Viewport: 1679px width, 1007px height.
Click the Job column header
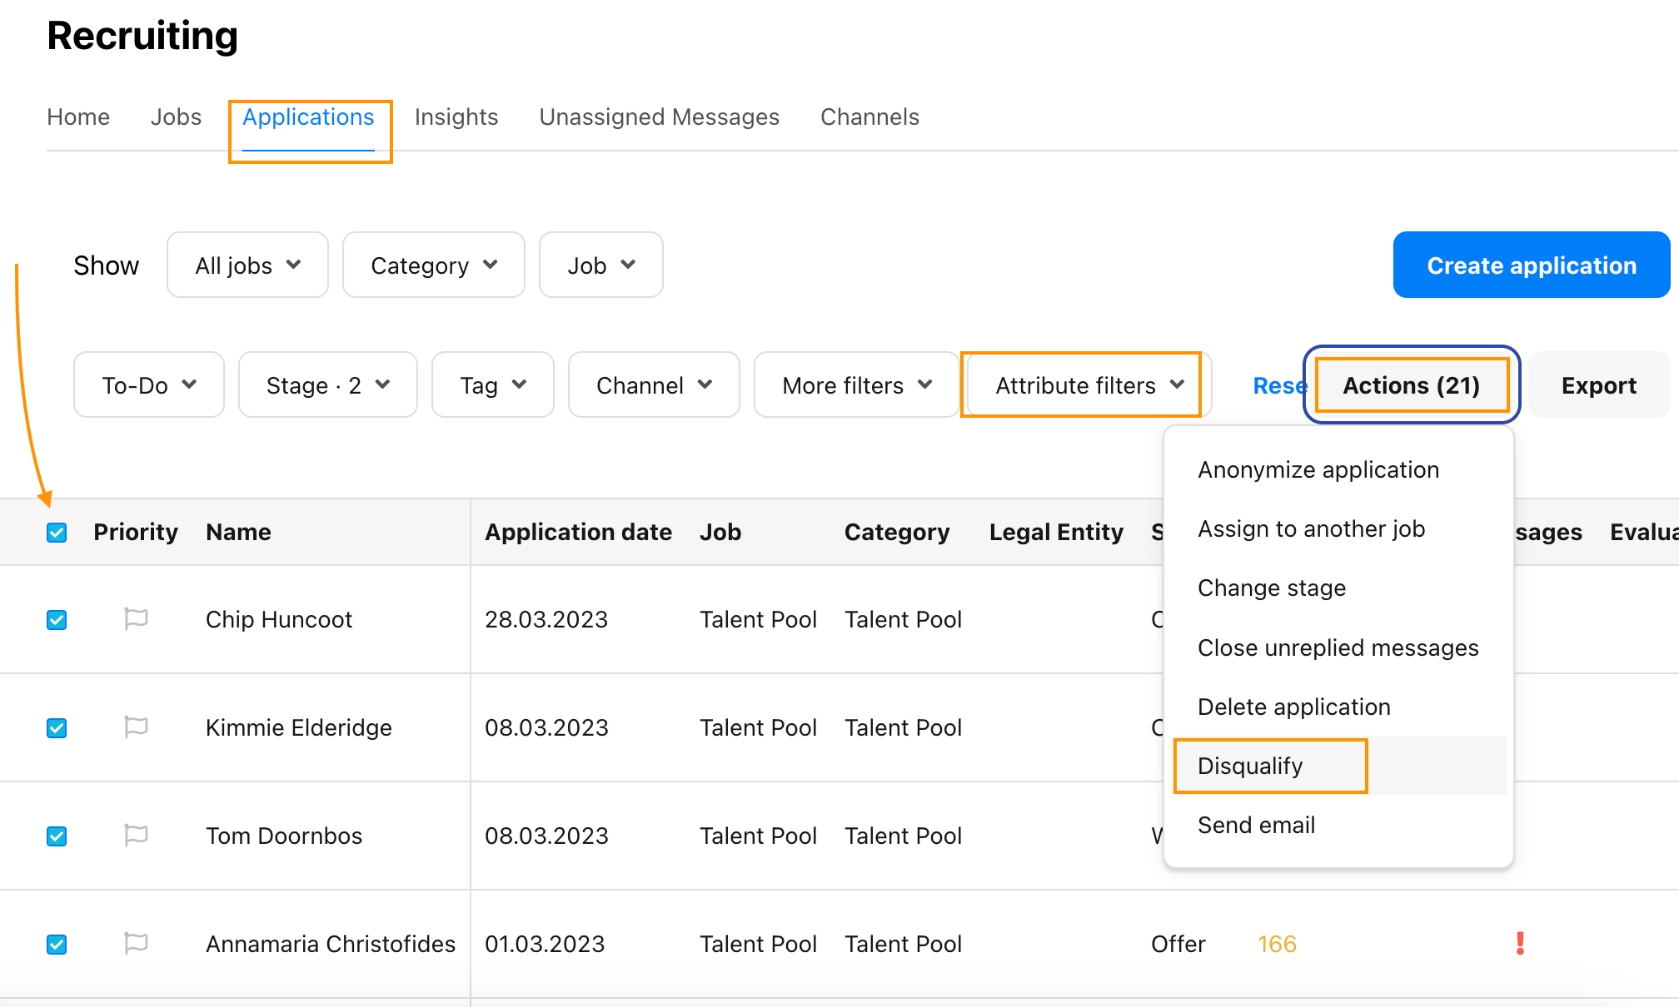click(x=720, y=533)
